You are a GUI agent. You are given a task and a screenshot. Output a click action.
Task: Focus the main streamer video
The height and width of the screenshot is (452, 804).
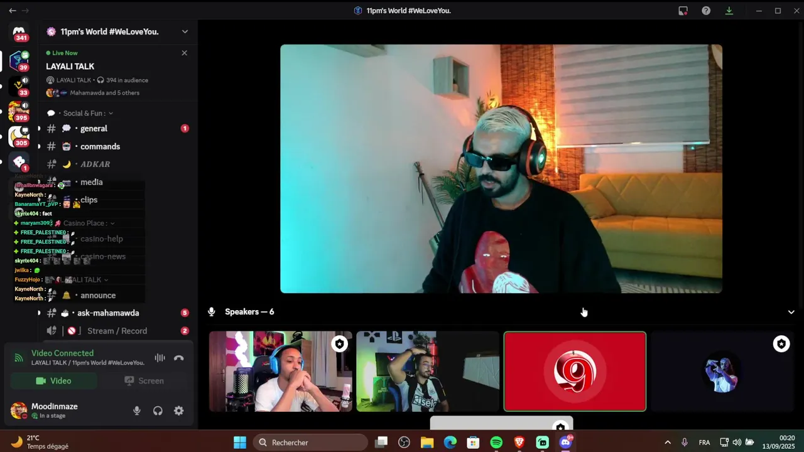point(501,168)
